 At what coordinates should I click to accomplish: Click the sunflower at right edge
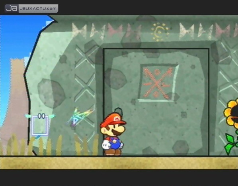coord(231,126)
